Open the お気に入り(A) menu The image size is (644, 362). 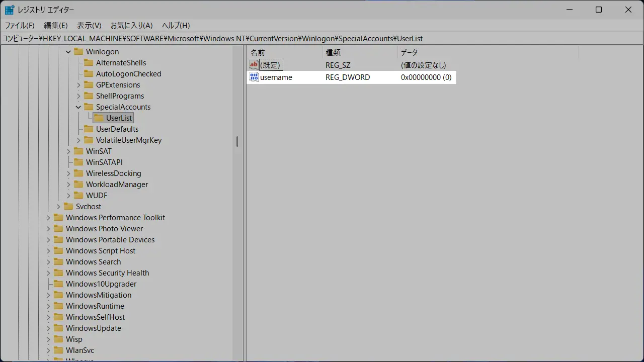(x=131, y=25)
